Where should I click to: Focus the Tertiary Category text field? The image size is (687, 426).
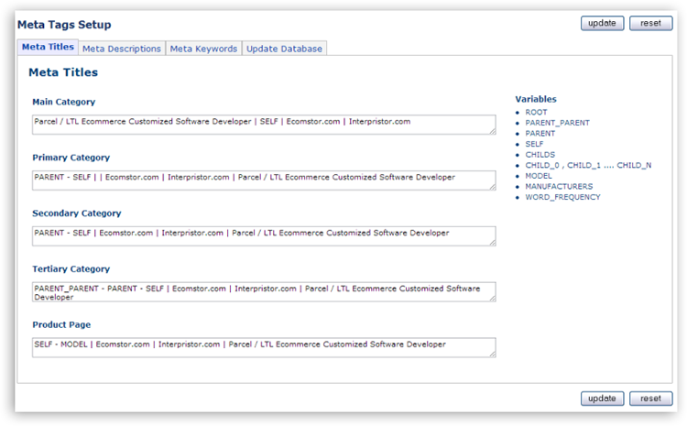pos(264,292)
